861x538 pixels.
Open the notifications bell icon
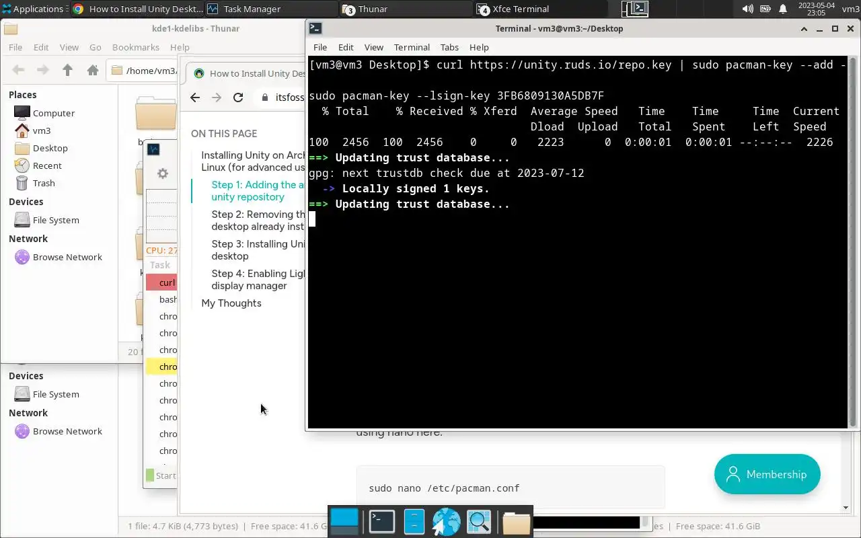pyautogui.click(x=783, y=9)
